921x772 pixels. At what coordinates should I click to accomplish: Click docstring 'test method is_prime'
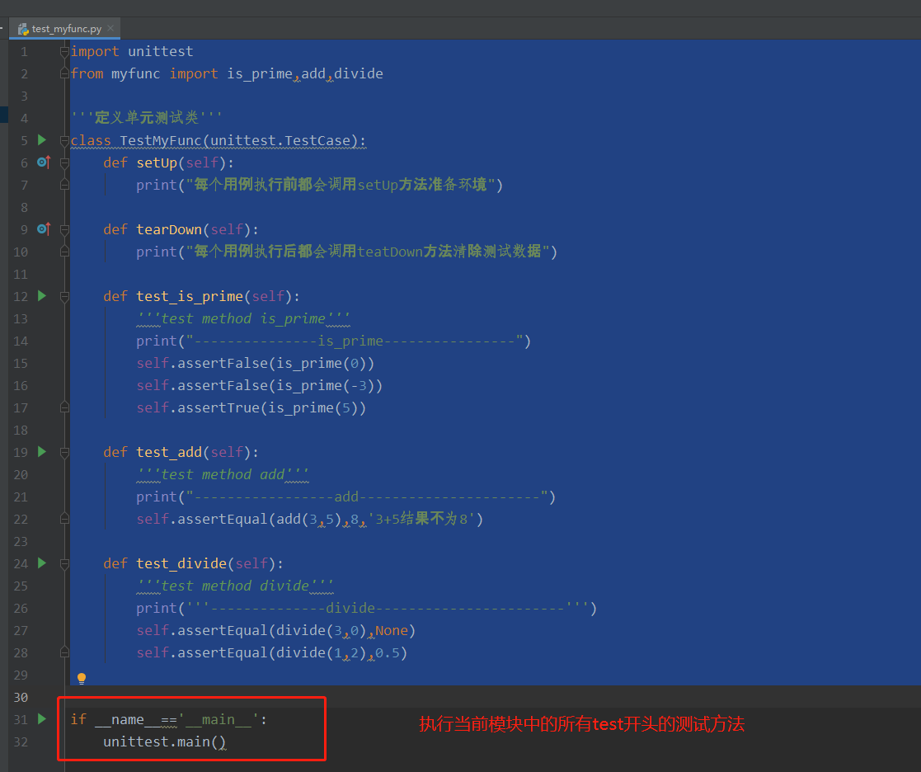243,319
